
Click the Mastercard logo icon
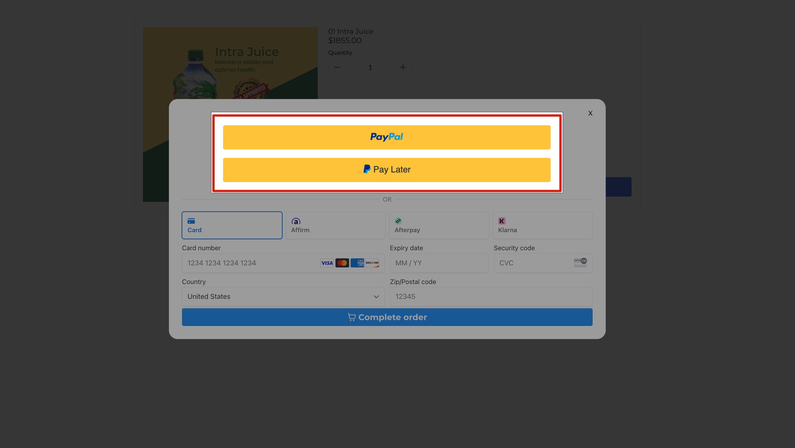[x=342, y=263]
